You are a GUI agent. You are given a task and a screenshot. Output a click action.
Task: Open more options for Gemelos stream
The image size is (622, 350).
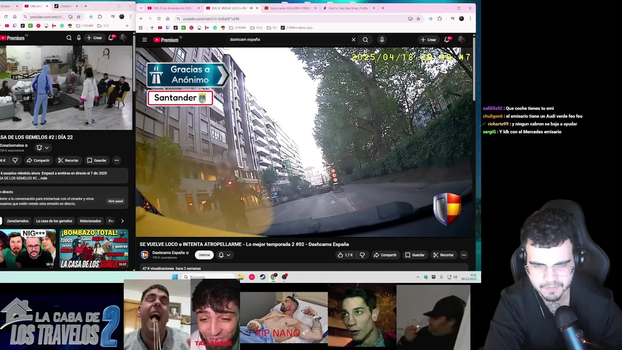(x=117, y=160)
